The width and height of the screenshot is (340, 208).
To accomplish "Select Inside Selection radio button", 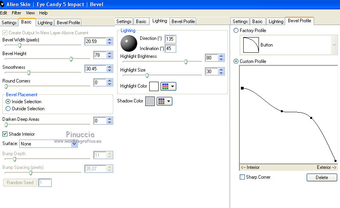I will [8, 102].
